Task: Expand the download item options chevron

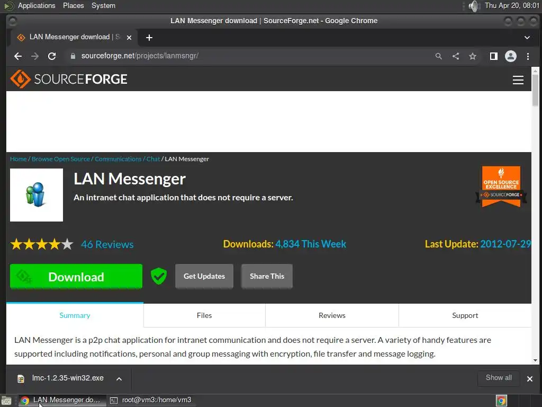Action: pos(119,378)
